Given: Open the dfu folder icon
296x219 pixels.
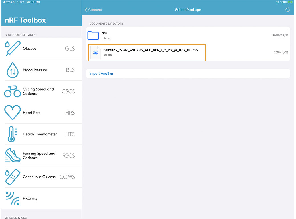Looking at the screenshot, I should pyautogui.click(x=93, y=35).
